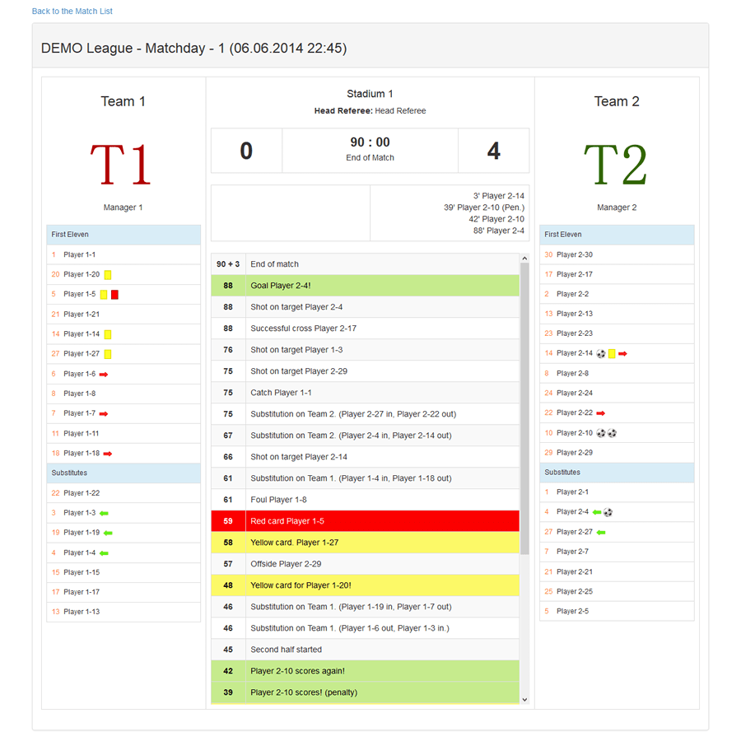Click the 3' Player 2-14 scorer entry

[x=499, y=196]
